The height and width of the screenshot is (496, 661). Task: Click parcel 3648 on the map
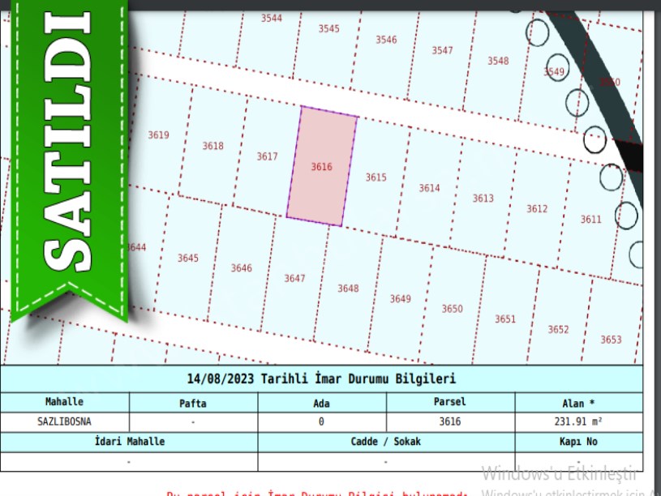348,289
